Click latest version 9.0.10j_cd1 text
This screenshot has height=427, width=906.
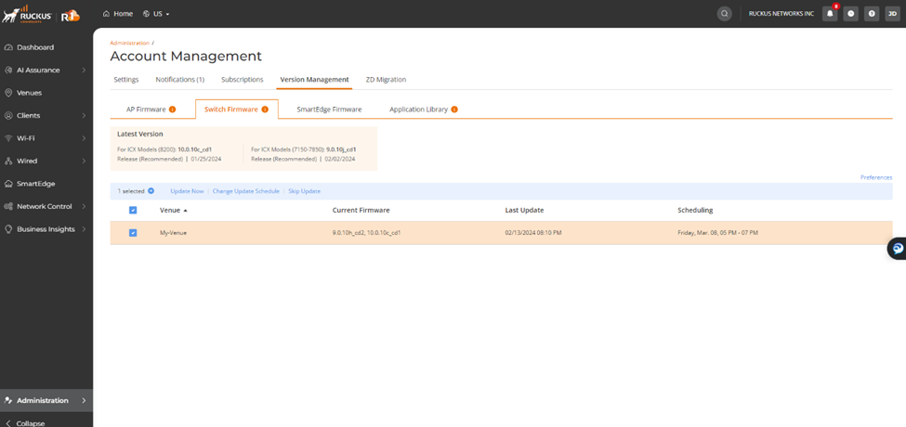point(341,149)
